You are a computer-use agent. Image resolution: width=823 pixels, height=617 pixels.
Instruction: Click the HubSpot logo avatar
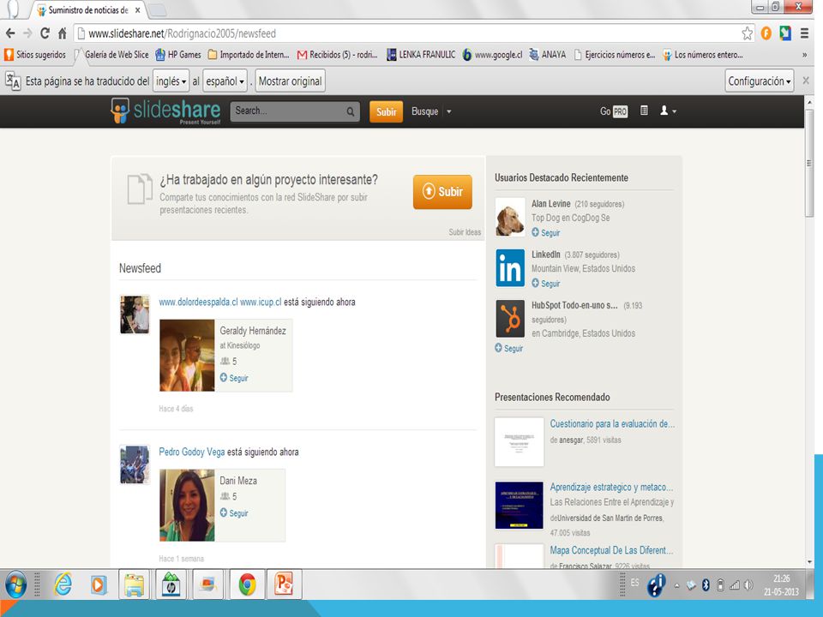point(509,319)
